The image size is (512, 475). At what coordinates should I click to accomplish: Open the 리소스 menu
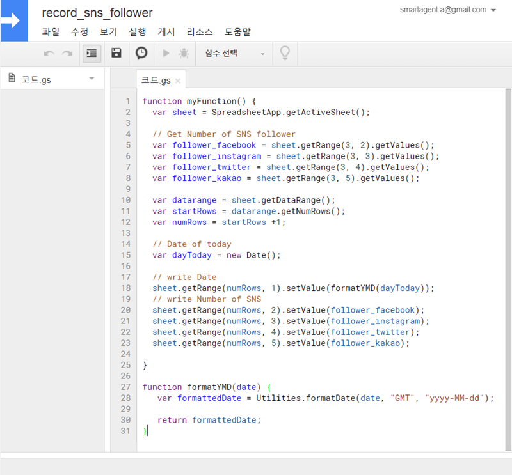200,32
